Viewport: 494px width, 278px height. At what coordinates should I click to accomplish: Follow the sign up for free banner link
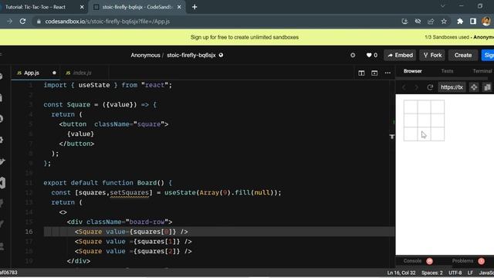tap(245, 37)
